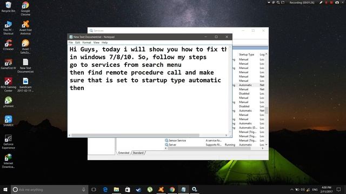Switch to Extended tab in Services
The width and height of the screenshot is (346, 194).
click(124, 153)
